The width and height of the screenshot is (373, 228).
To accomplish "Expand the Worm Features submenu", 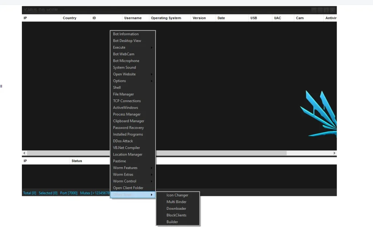I will click(125, 168).
